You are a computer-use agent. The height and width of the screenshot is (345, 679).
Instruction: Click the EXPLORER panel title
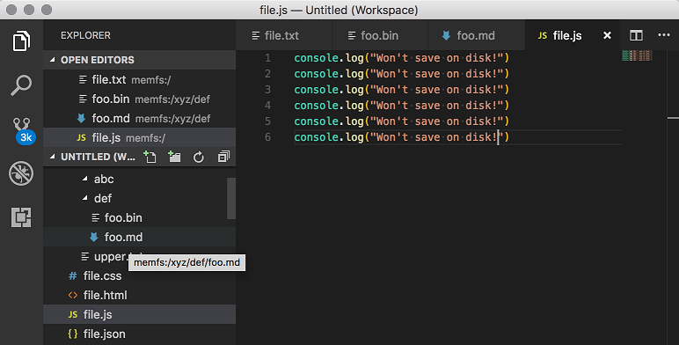tap(85, 35)
